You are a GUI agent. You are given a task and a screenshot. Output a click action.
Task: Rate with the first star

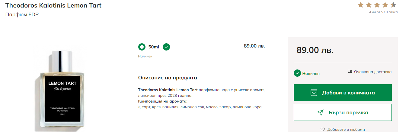pyautogui.click(x=361, y=5)
